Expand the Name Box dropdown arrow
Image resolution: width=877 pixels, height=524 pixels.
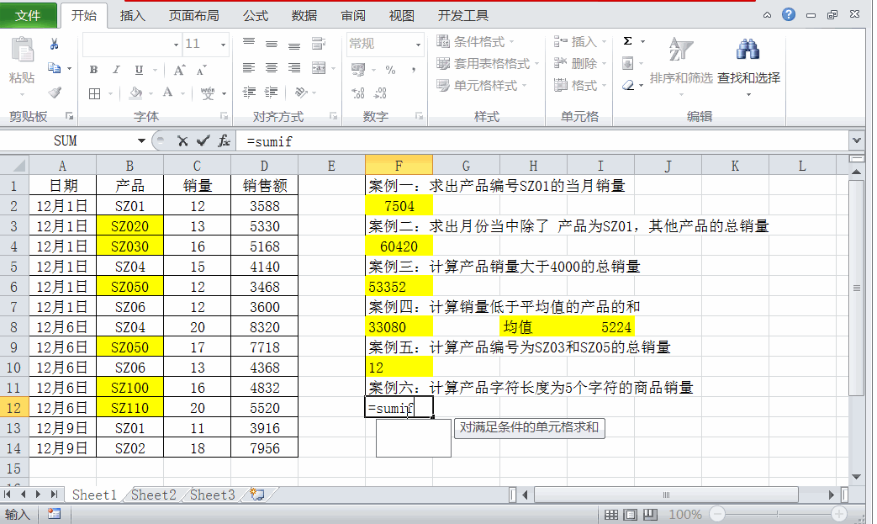pos(141,141)
